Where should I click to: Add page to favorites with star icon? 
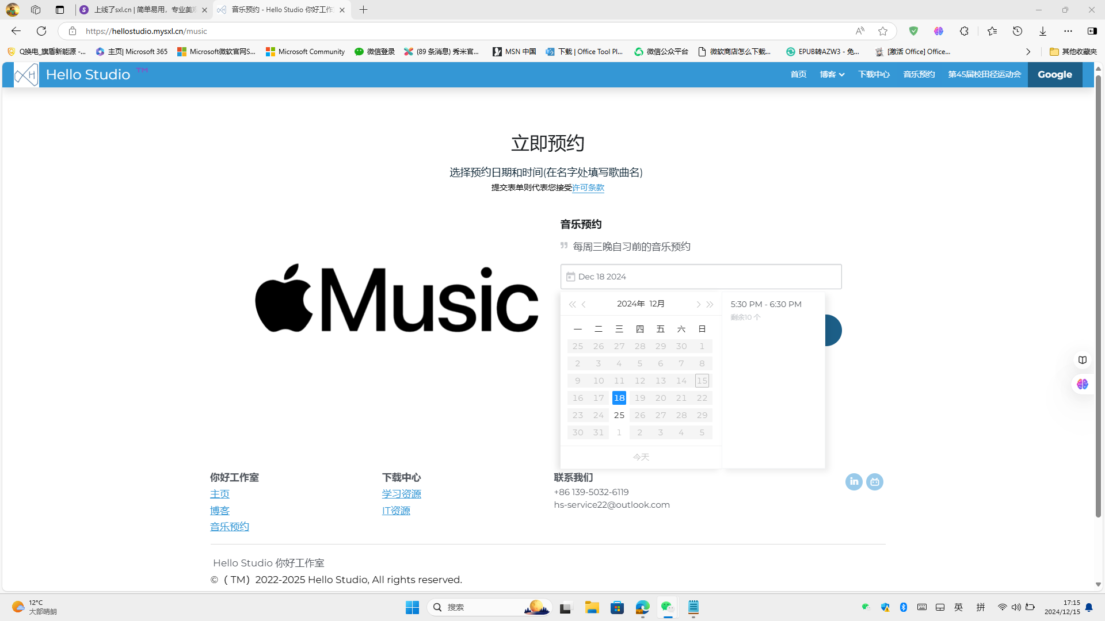883,31
